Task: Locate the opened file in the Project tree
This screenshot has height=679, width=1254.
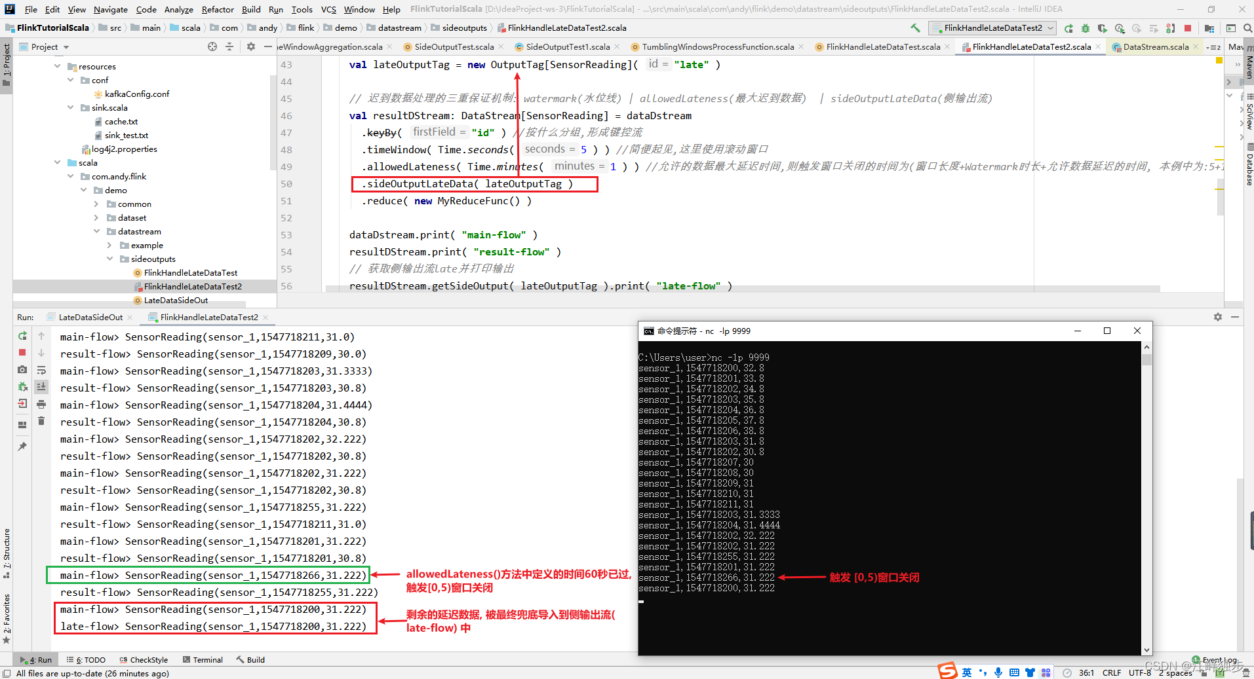Action: coord(212,46)
